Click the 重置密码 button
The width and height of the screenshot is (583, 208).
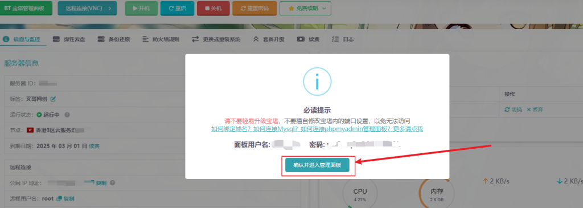coord(254,8)
